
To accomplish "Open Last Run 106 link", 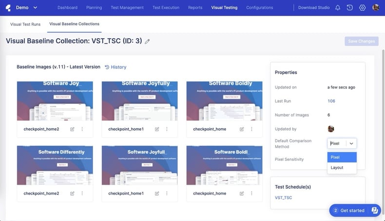I will tap(331, 101).
